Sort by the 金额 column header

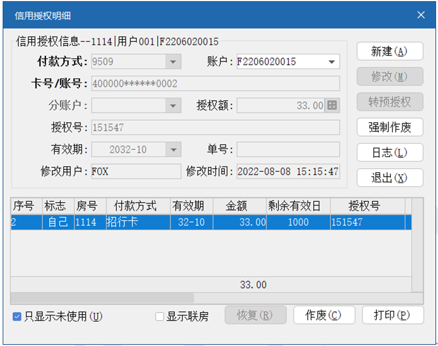coord(239,206)
